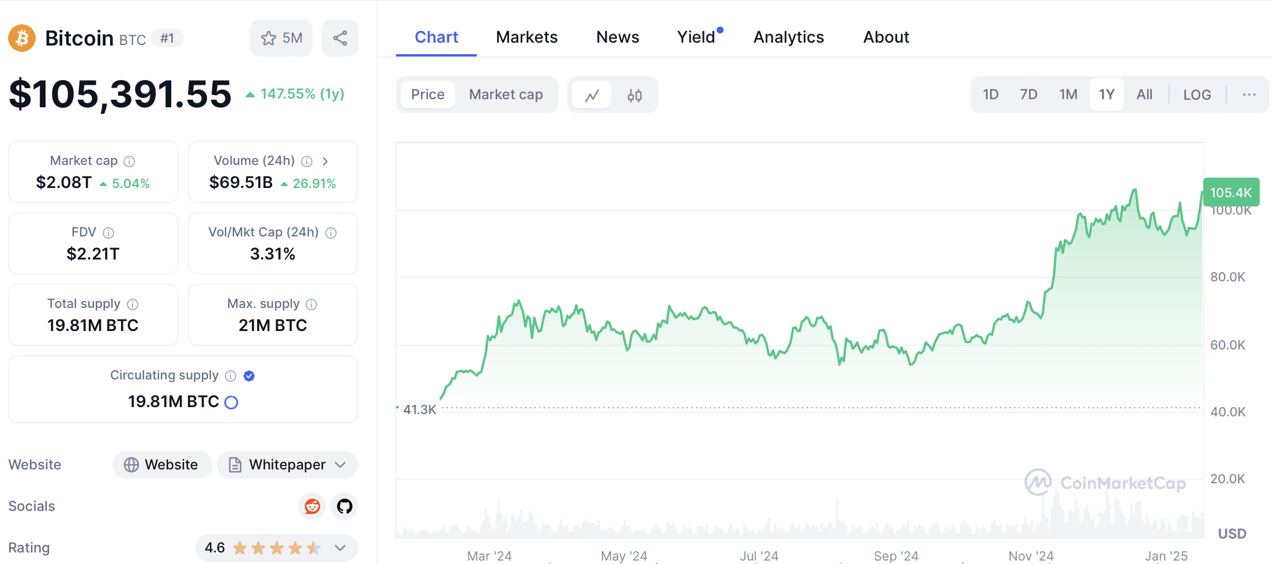Viewport: 1273px width, 564px height.
Task: Open the Analytics tab
Action: click(x=788, y=37)
